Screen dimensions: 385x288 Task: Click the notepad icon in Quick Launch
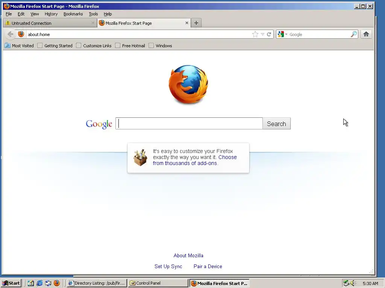click(x=31, y=283)
